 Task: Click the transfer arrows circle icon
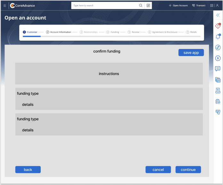[x=218, y=47]
